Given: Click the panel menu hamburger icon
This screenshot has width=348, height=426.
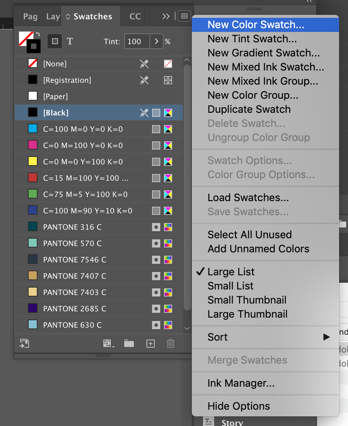Looking at the screenshot, I should 184,16.
